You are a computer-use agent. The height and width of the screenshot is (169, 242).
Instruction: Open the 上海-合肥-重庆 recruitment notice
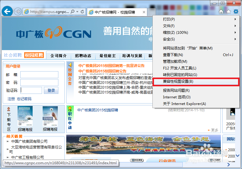click(116, 88)
